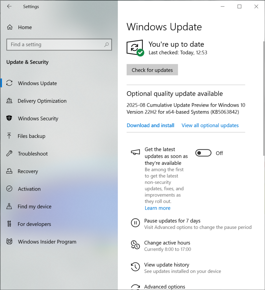The height and width of the screenshot is (290, 265).
Task: Open Windows Security page
Action: pyautogui.click(x=59, y=118)
